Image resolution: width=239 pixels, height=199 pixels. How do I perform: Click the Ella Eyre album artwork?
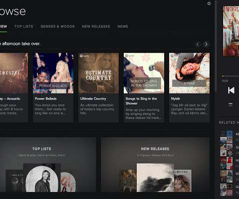183,181
